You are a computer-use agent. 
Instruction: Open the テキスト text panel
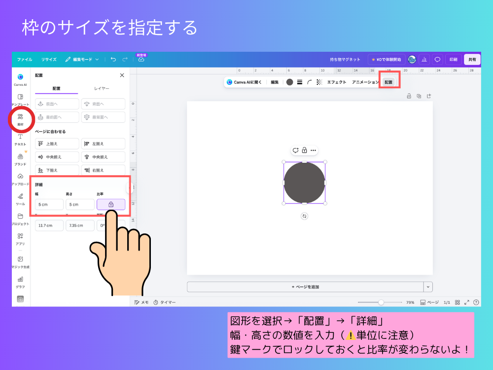tap(20, 140)
